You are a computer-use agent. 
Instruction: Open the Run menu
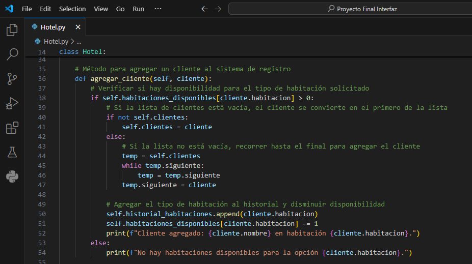tap(138, 9)
